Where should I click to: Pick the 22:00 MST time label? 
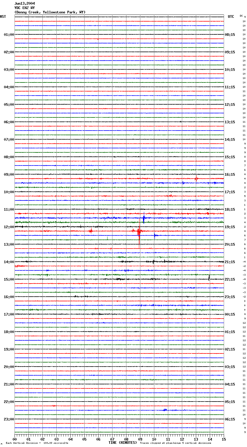[x=9, y=402]
